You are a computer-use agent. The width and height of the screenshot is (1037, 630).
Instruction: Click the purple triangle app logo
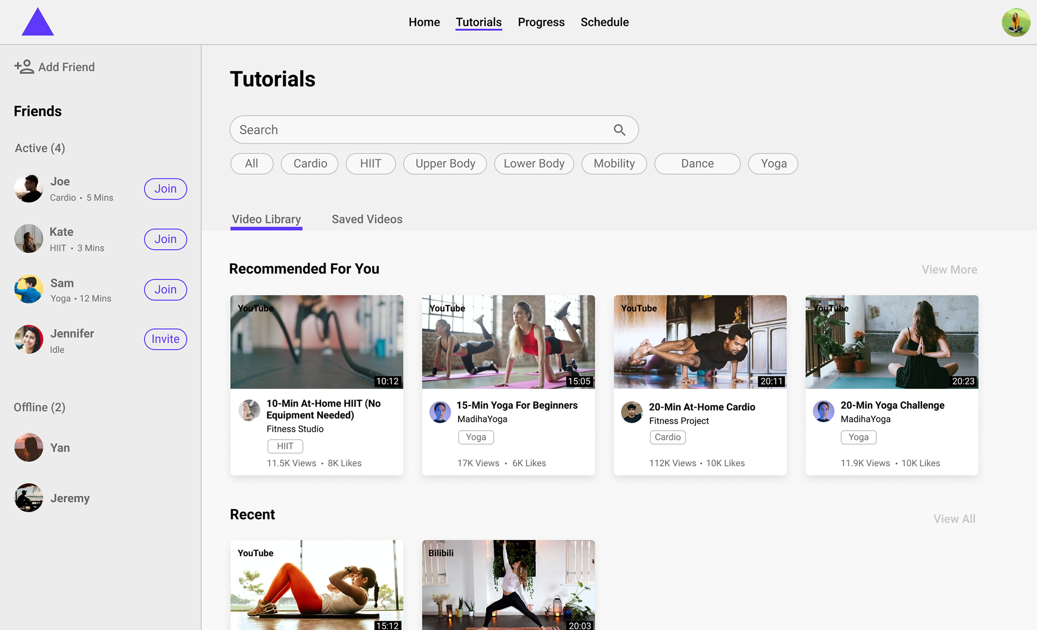[38, 22]
